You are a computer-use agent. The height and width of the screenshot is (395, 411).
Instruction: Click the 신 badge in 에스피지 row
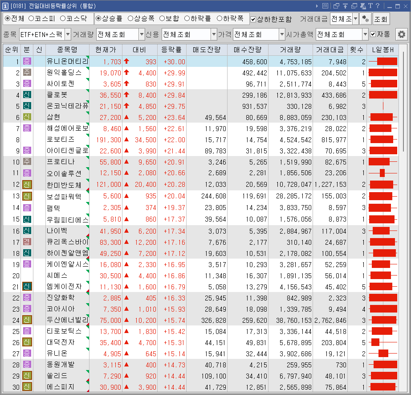click(x=27, y=387)
